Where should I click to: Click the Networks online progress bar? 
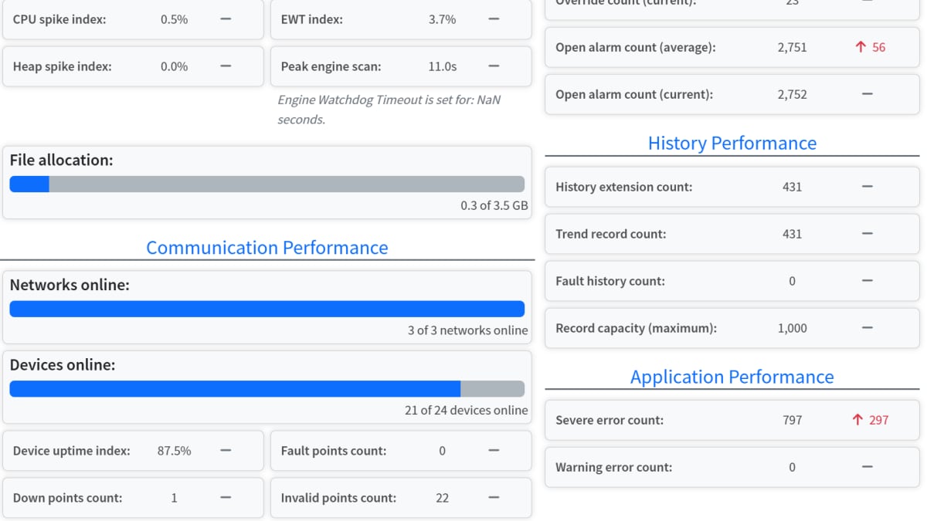[267, 309]
